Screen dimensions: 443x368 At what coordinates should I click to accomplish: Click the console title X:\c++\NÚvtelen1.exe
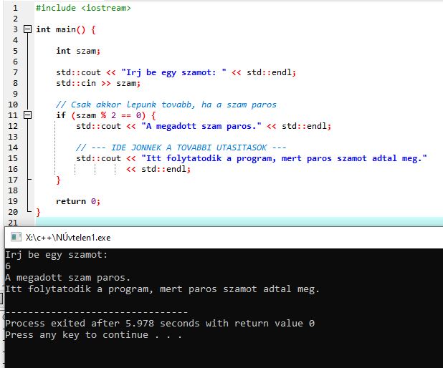pos(68,237)
